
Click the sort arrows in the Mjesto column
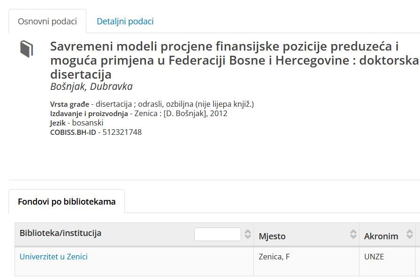click(353, 235)
